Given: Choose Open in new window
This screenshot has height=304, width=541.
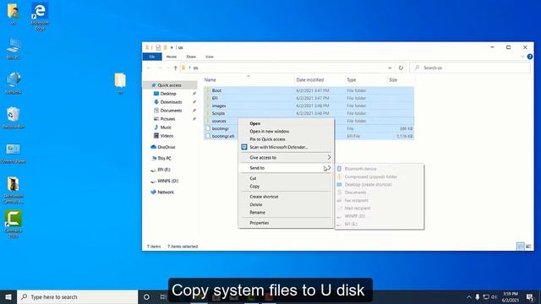Looking at the screenshot, I should point(286,132).
